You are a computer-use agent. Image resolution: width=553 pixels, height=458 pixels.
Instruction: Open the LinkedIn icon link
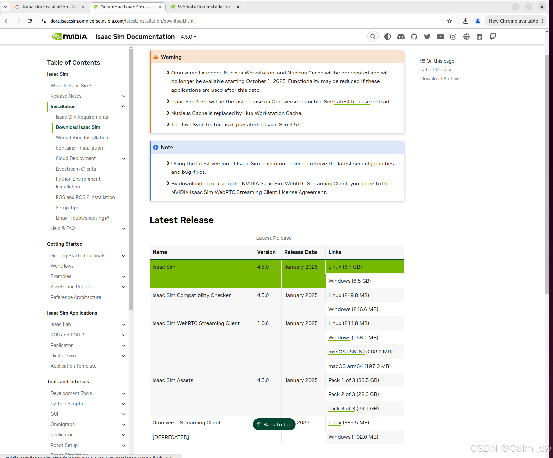coord(480,37)
